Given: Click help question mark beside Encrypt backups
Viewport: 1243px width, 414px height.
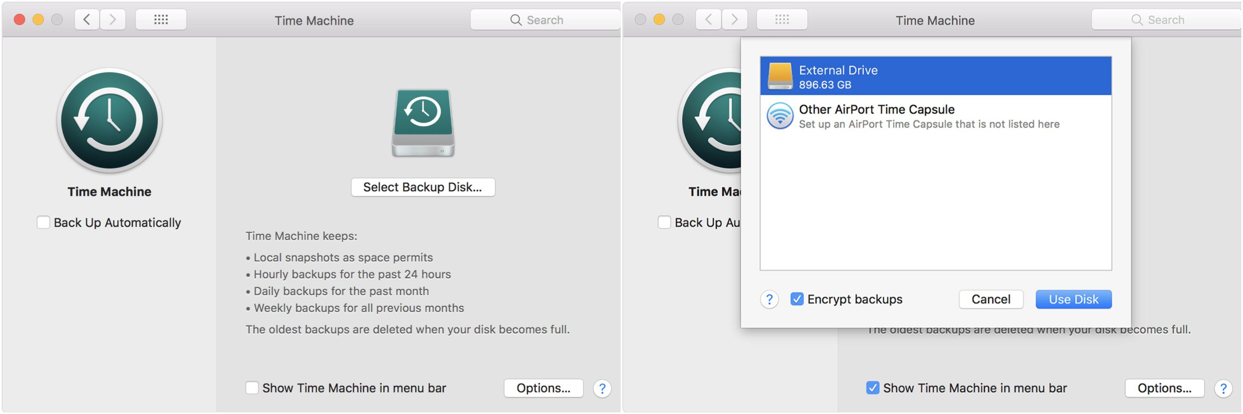Looking at the screenshot, I should [x=769, y=300].
